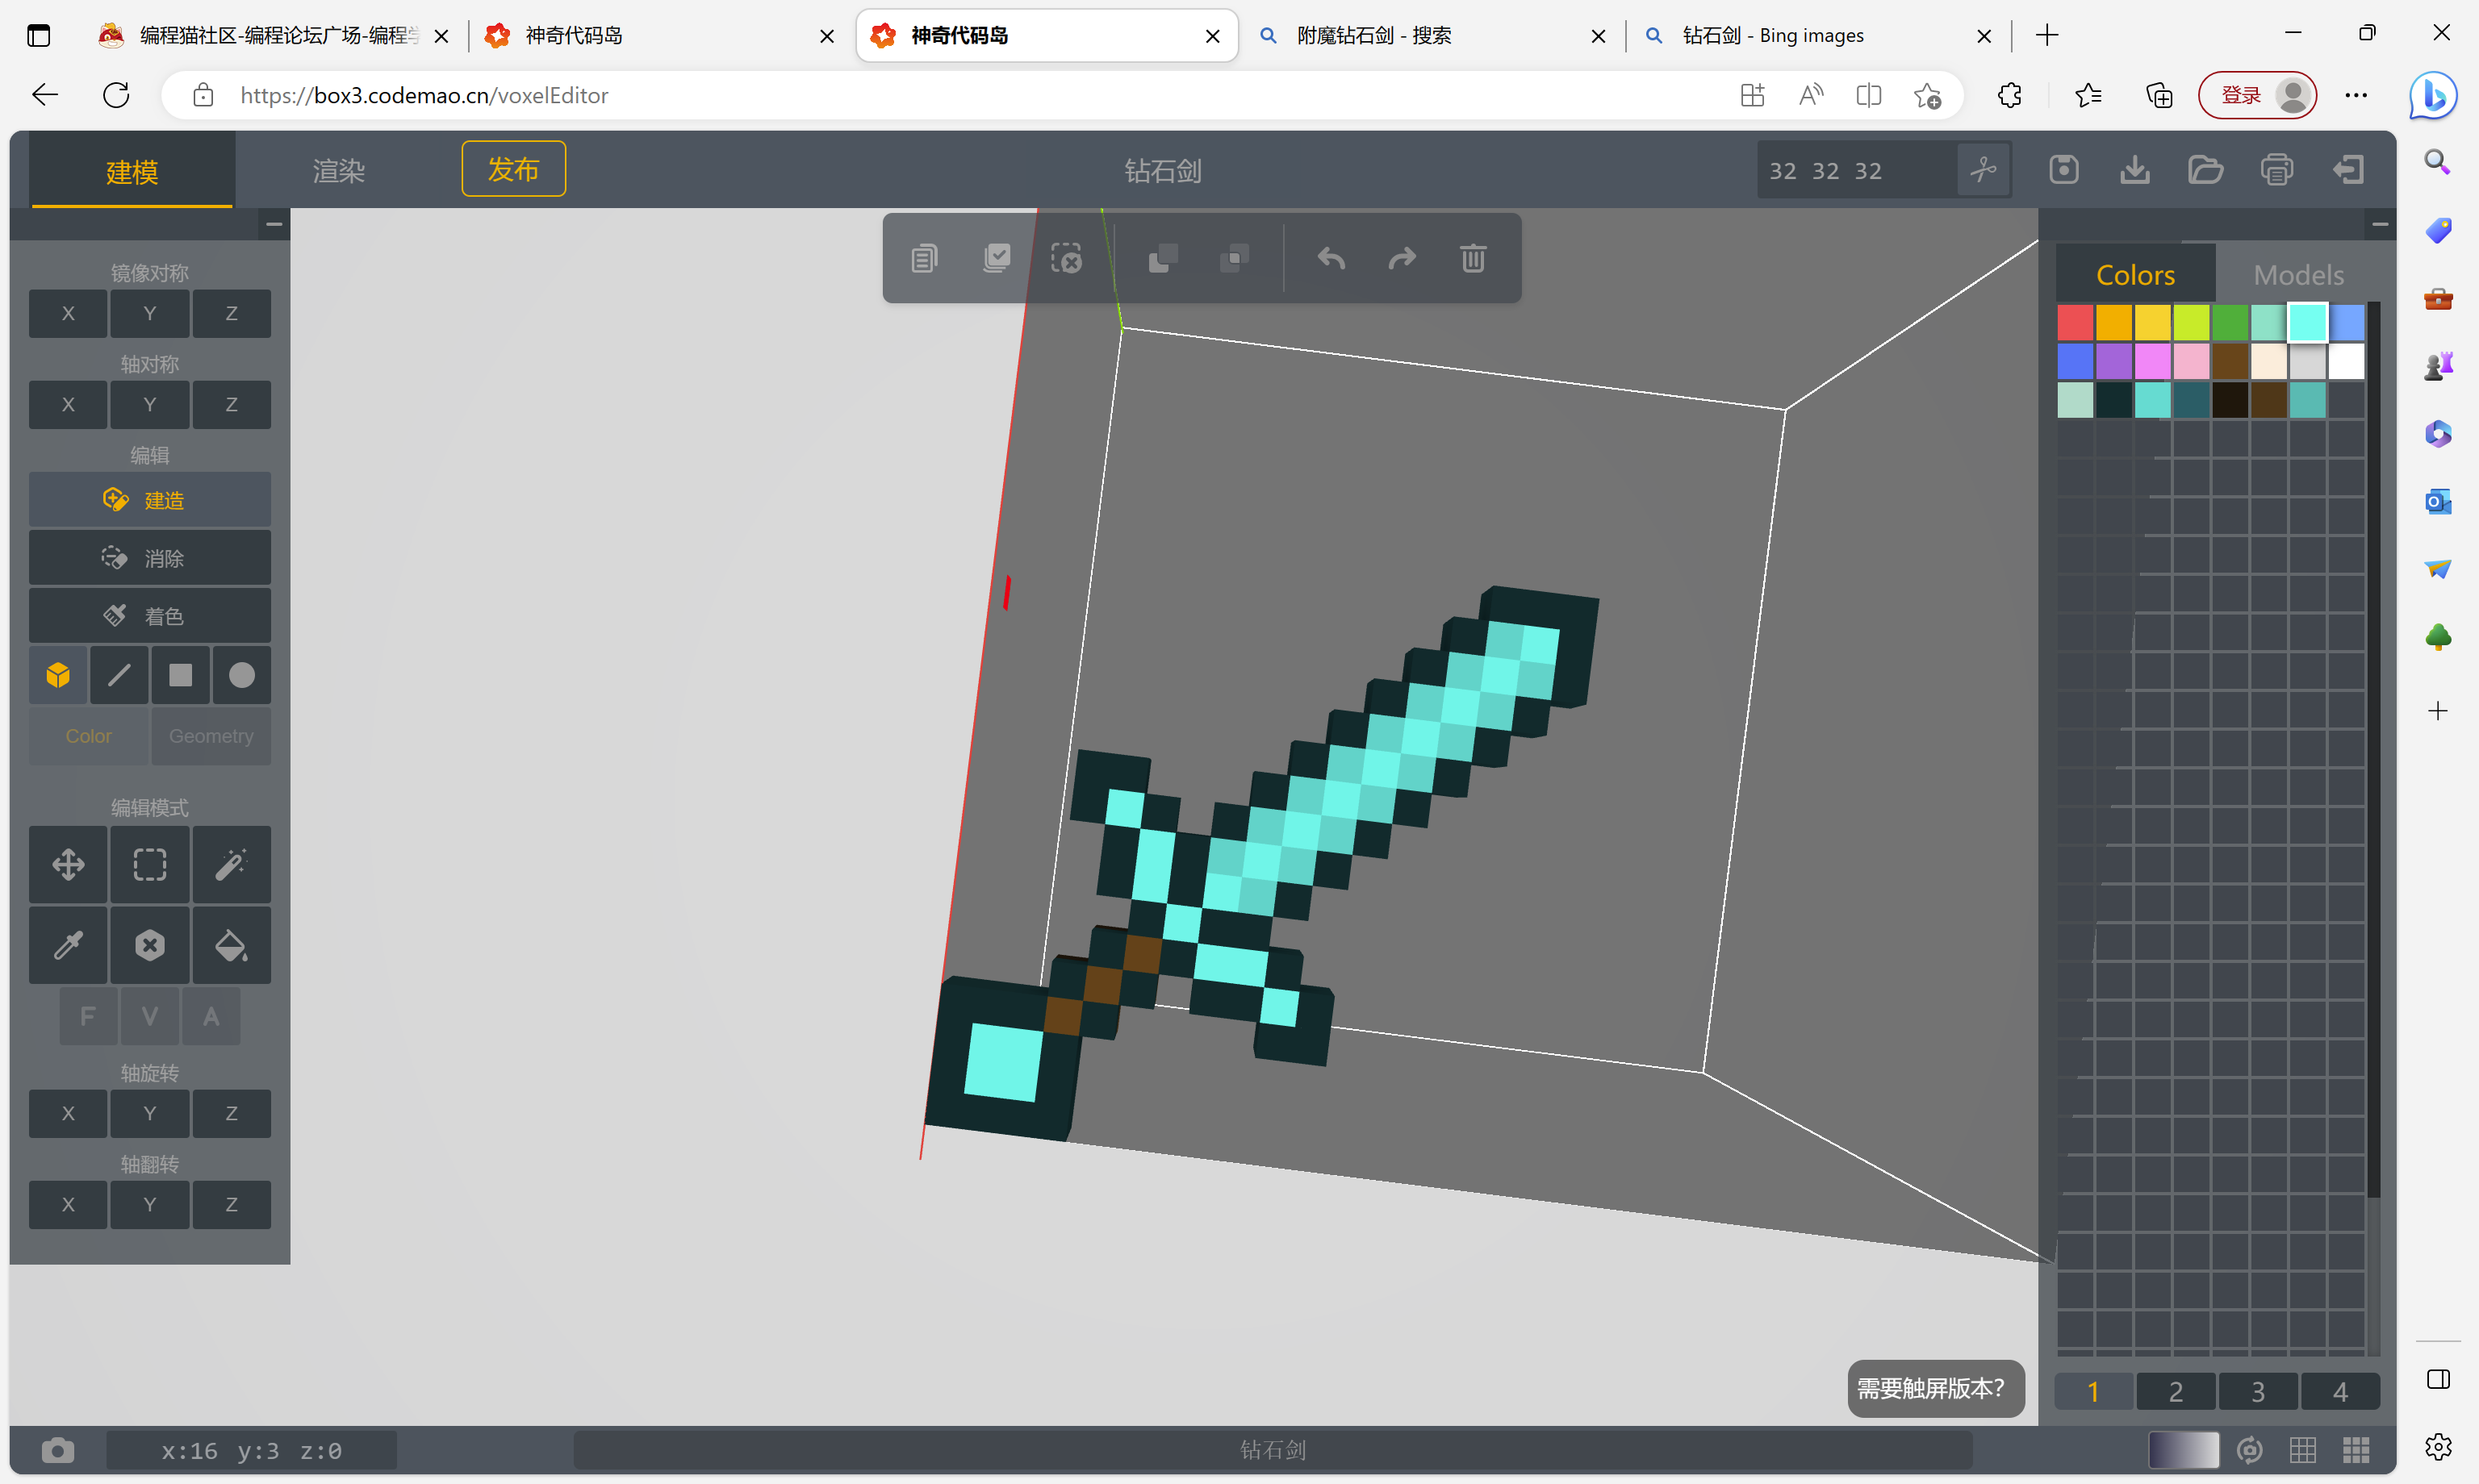This screenshot has width=2479, height=1484.
Task: Choose the line brush shape
Action: [x=119, y=676]
